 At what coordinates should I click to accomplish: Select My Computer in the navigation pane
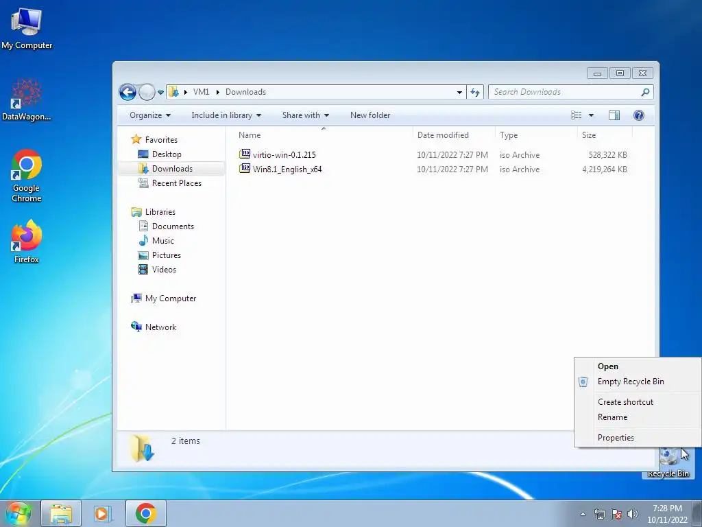click(171, 298)
